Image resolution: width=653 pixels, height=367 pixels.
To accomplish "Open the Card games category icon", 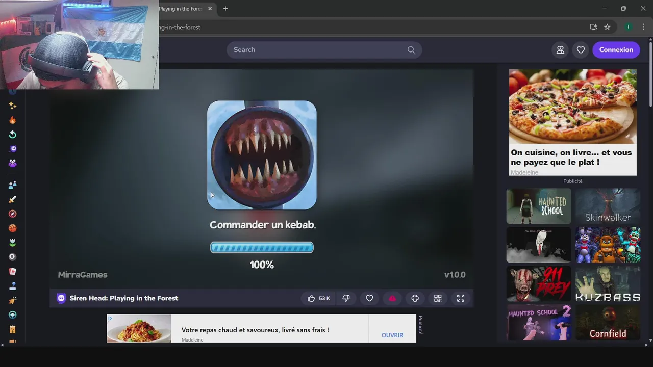I will [13, 272].
